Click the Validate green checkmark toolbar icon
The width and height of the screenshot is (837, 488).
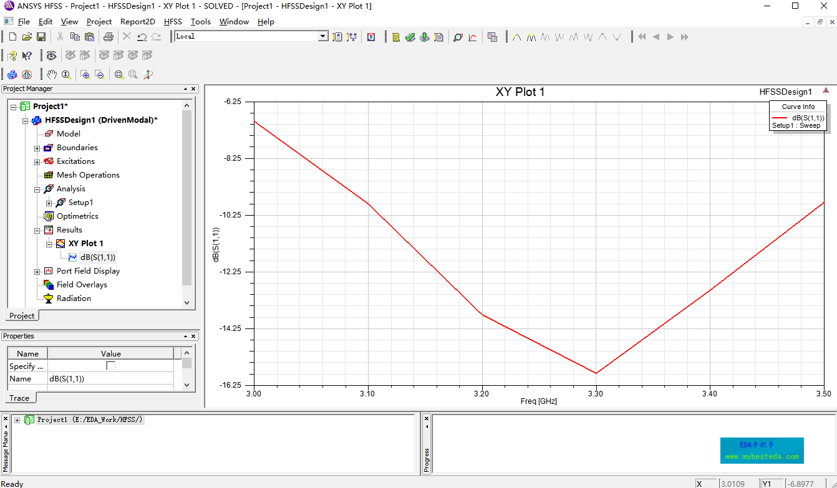(410, 37)
